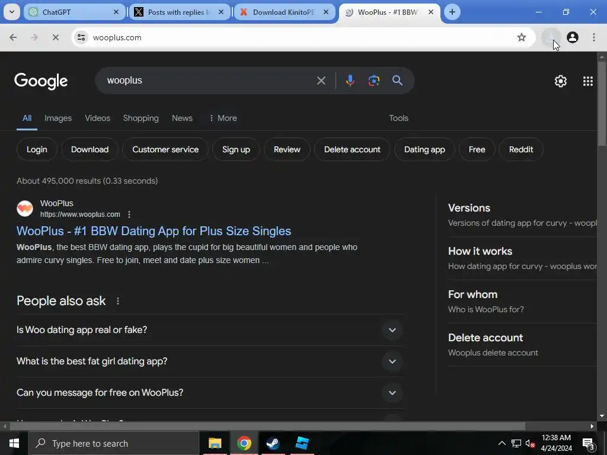Open File Explorer from taskbar
The width and height of the screenshot is (607, 455).
click(215, 443)
